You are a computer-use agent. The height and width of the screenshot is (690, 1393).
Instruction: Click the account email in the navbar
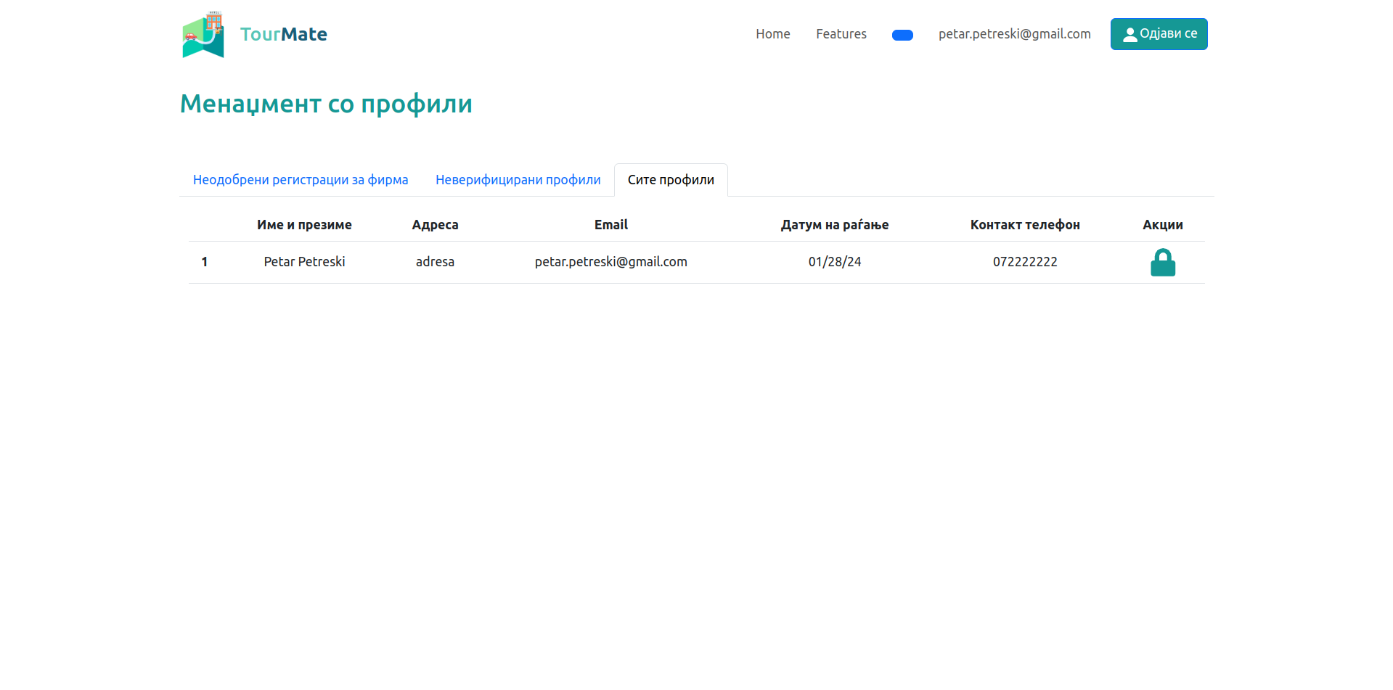point(1014,34)
